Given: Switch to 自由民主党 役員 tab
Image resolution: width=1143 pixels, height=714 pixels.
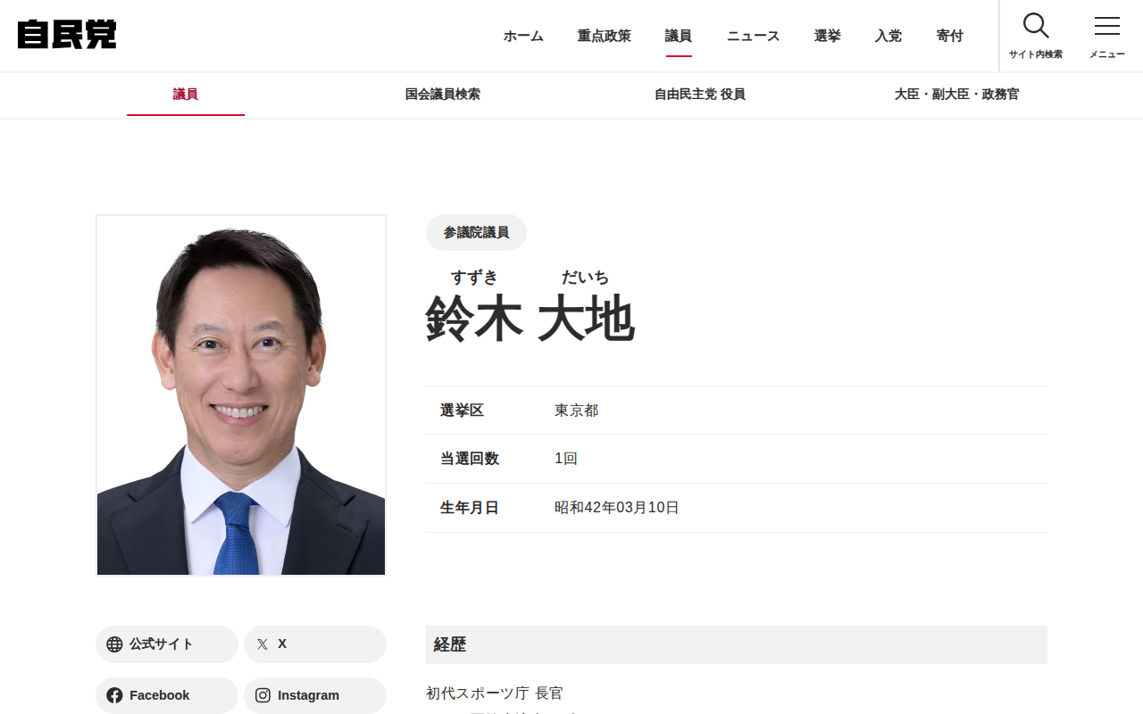Looking at the screenshot, I should (x=700, y=95).
